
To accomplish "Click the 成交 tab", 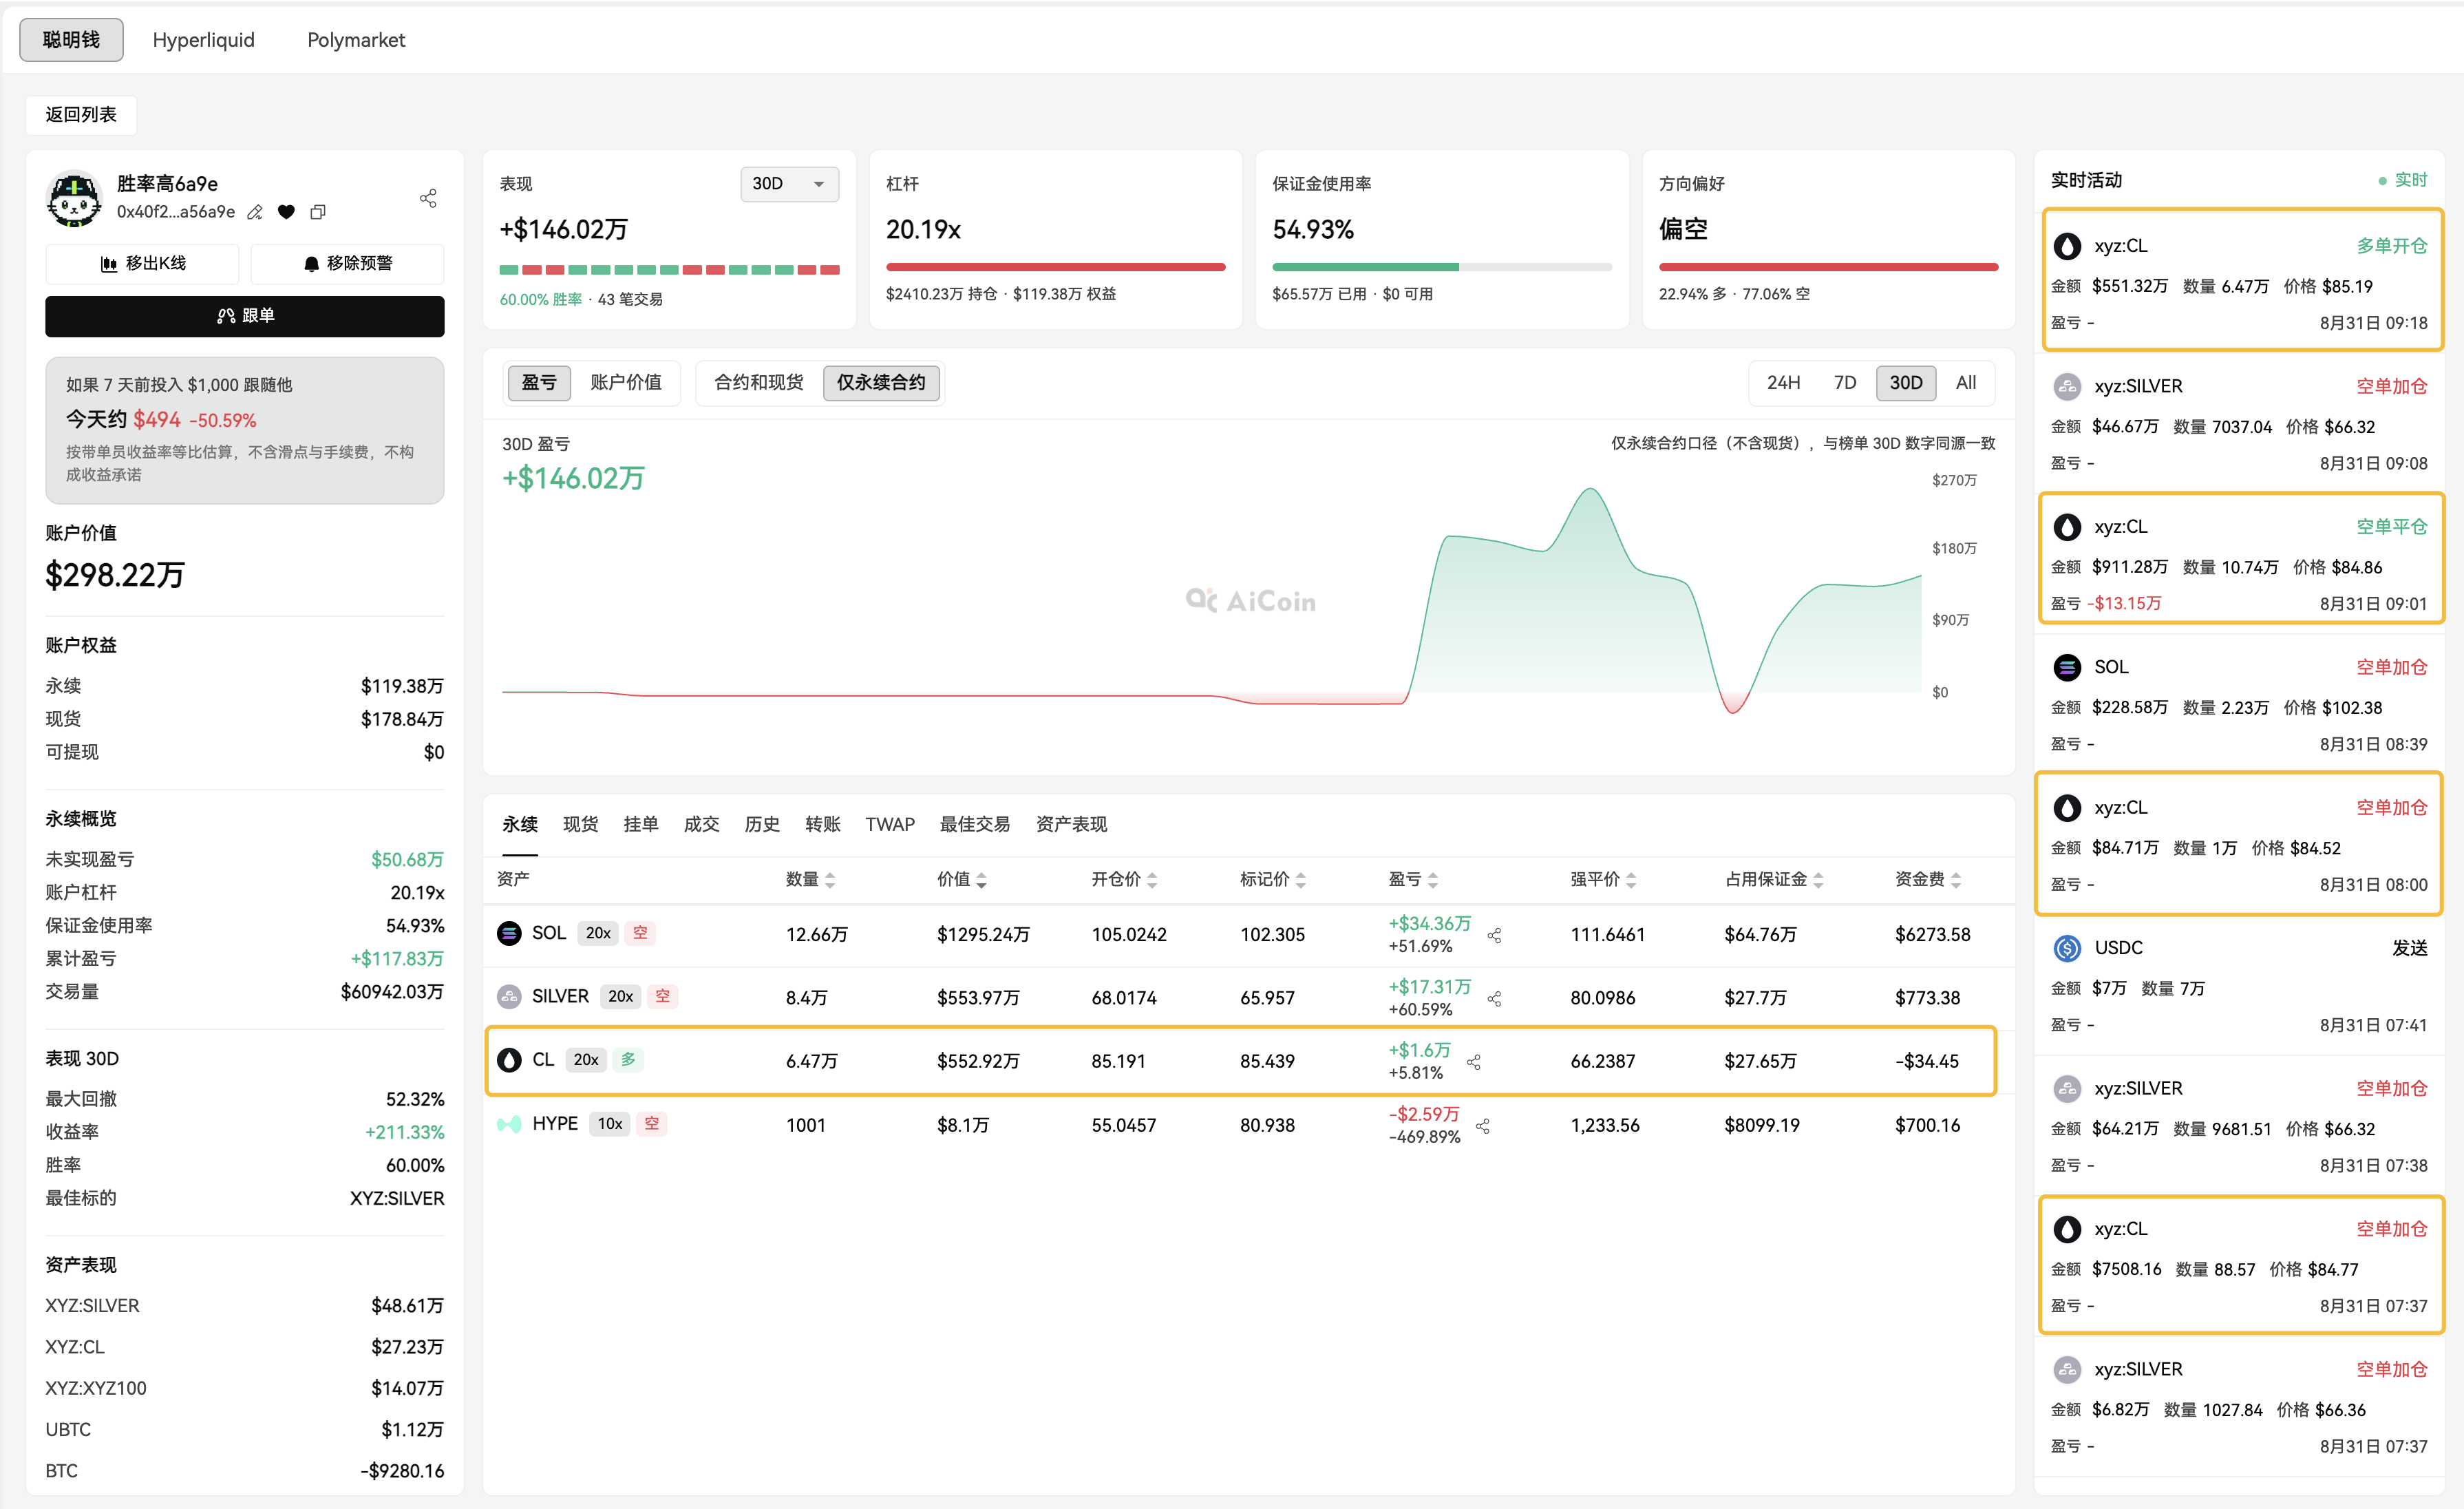I will (x=702, y=824).
